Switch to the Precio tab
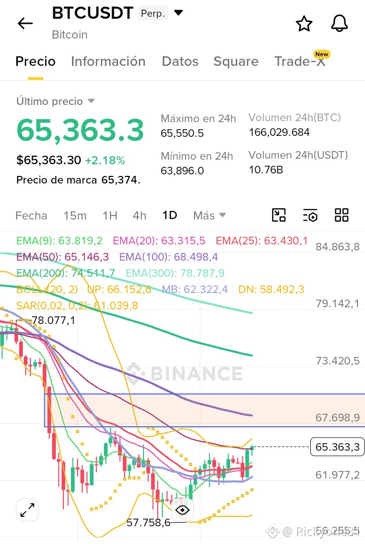The width and height of the screenshot is (365, 544). click(x=35, y=61)
